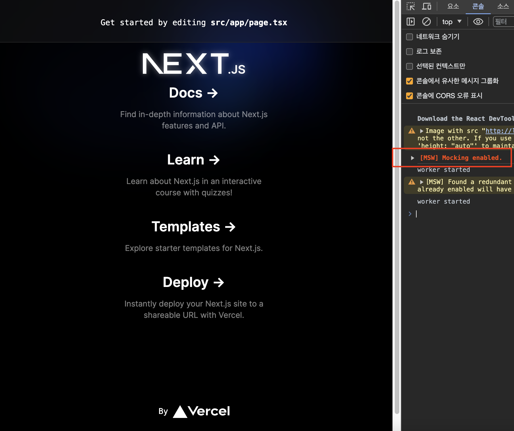
Task: Open live expression via eye icon
Action: point(478,22)
